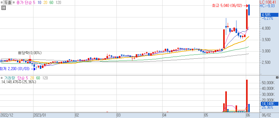Click the current price tag 4,585
The image size is (279, 118).
269,15
